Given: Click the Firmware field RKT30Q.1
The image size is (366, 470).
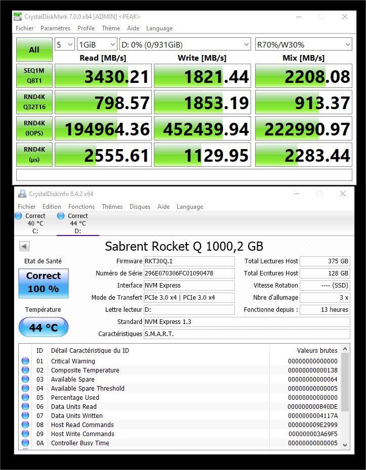Looking at the screenshot, I should pyautogui.click(x=189, y=261).
